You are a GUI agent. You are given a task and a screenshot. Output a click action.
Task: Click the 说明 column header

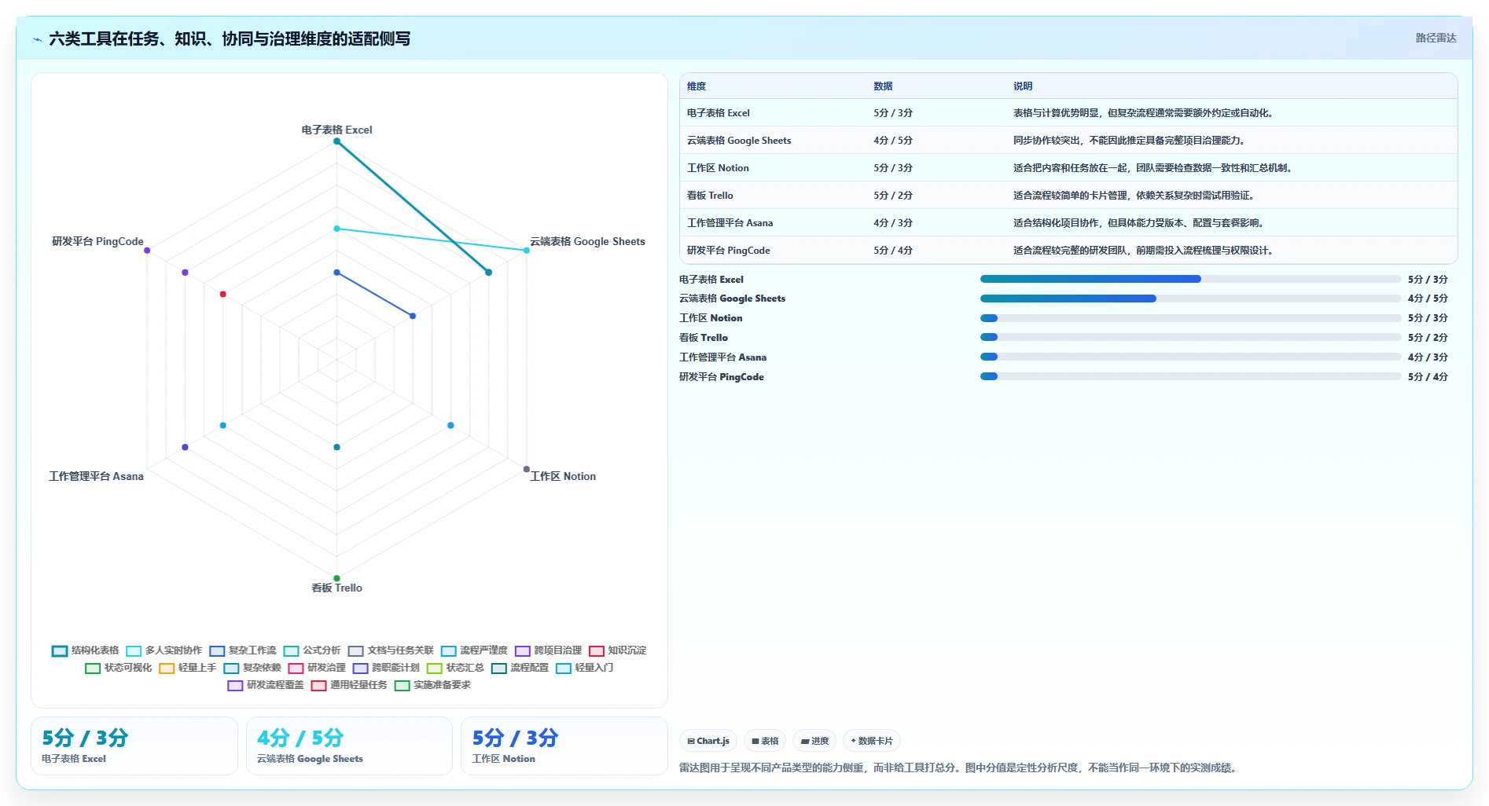[1023, 86]
